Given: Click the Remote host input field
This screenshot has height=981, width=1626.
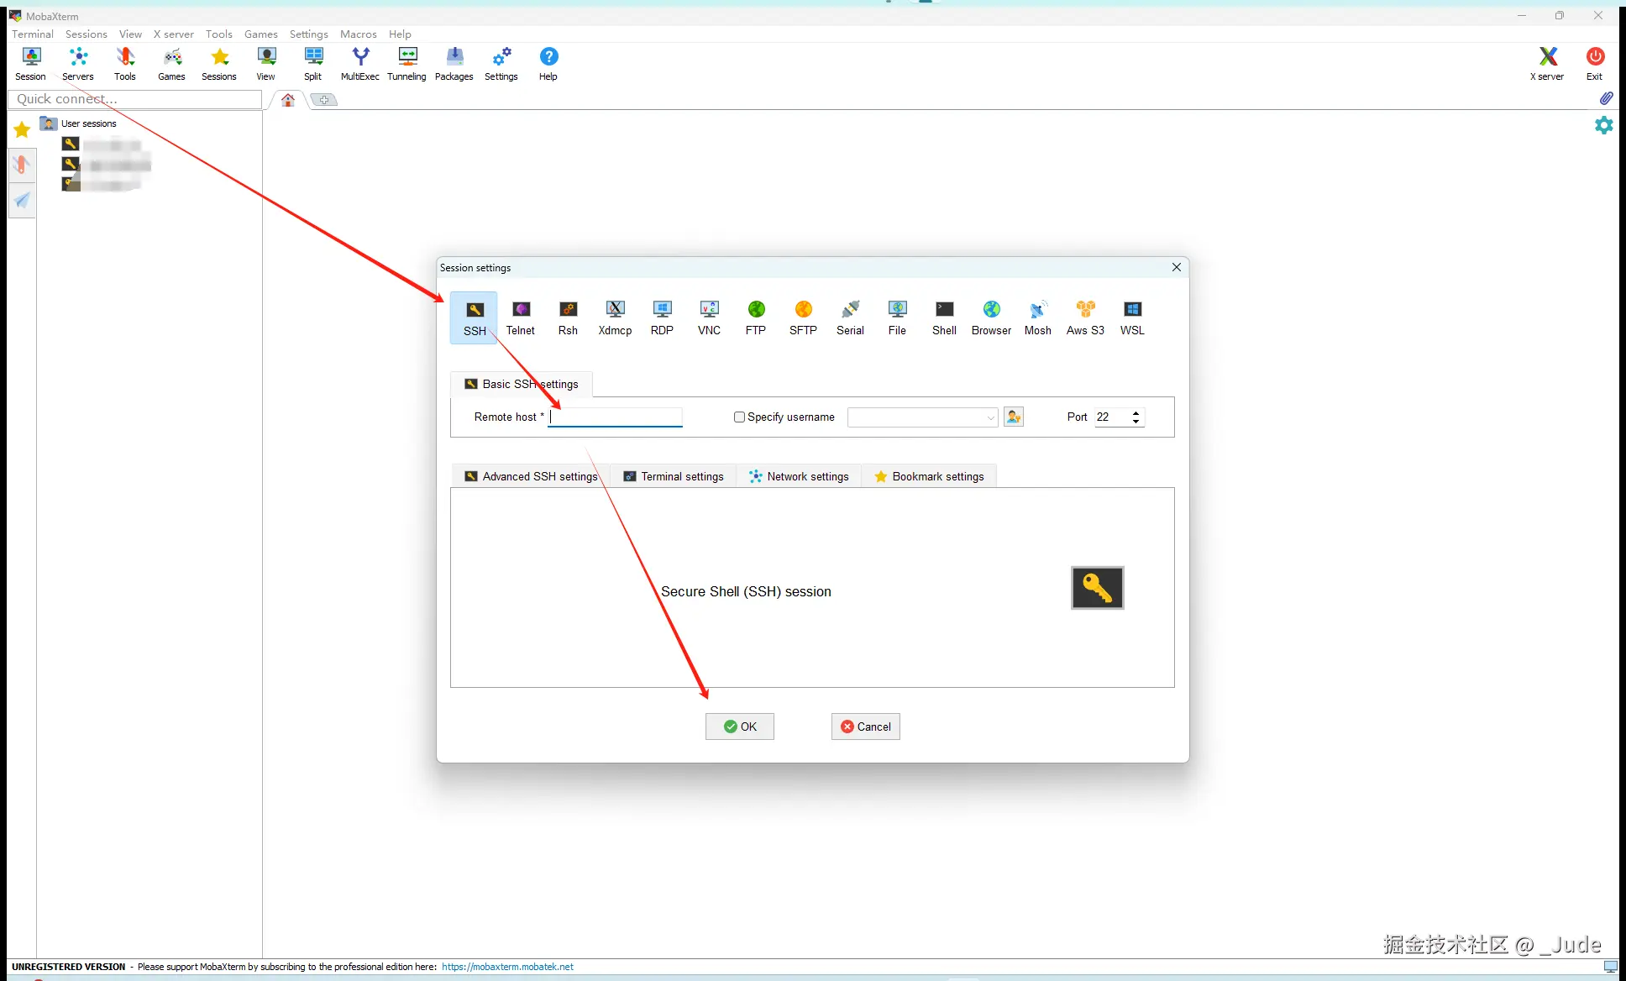Looking at the screenshot, I should click(616, 417).
